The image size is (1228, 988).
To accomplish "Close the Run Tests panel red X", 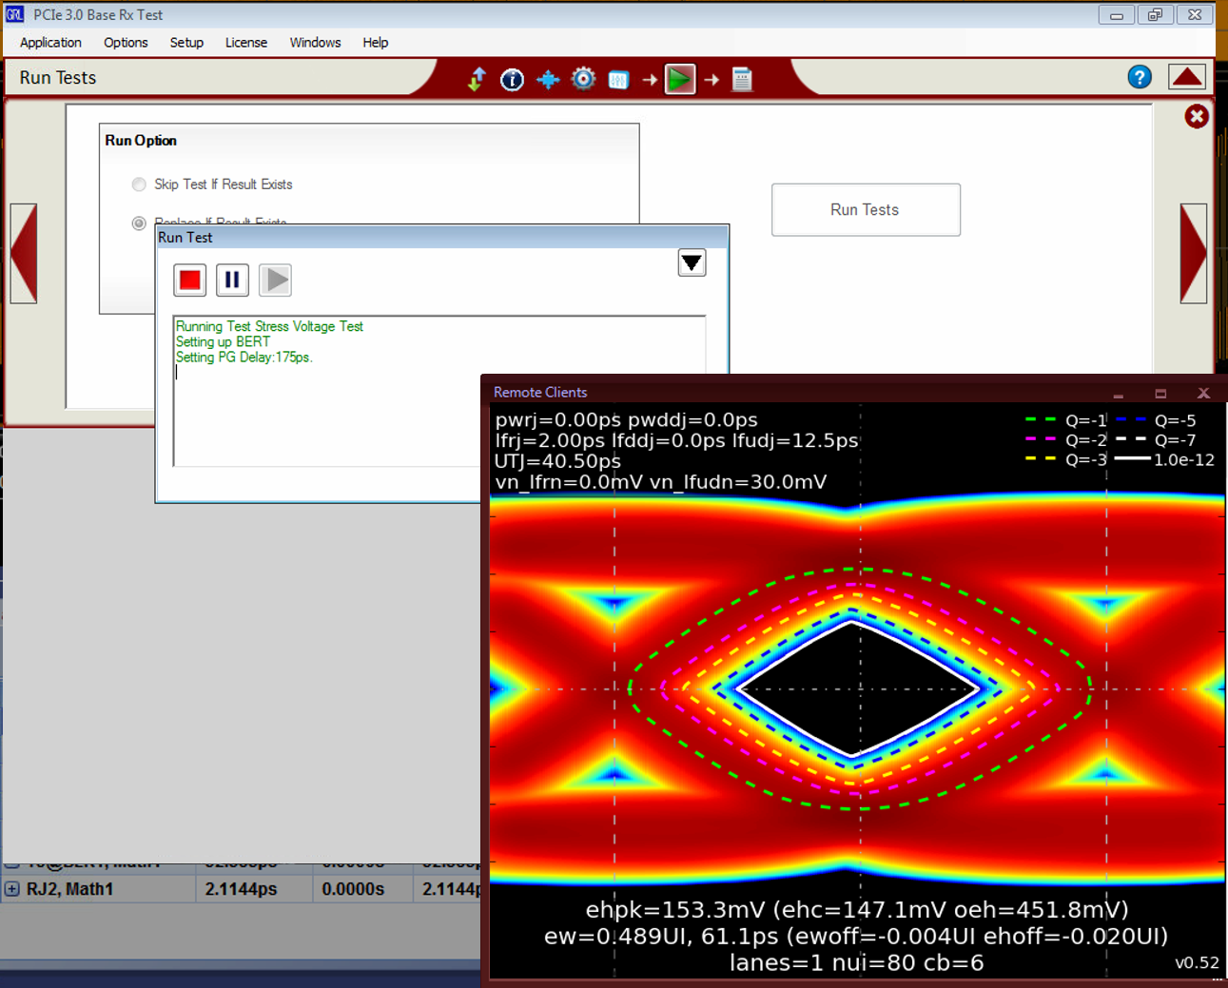I will pos(1196,116).
